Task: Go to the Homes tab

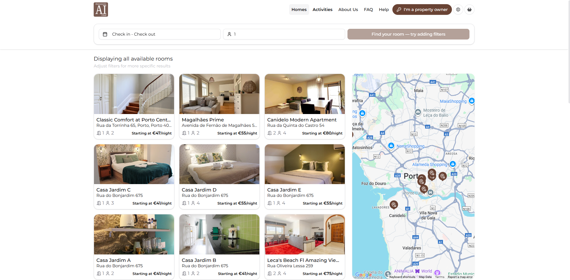Action: coord(299,10)
